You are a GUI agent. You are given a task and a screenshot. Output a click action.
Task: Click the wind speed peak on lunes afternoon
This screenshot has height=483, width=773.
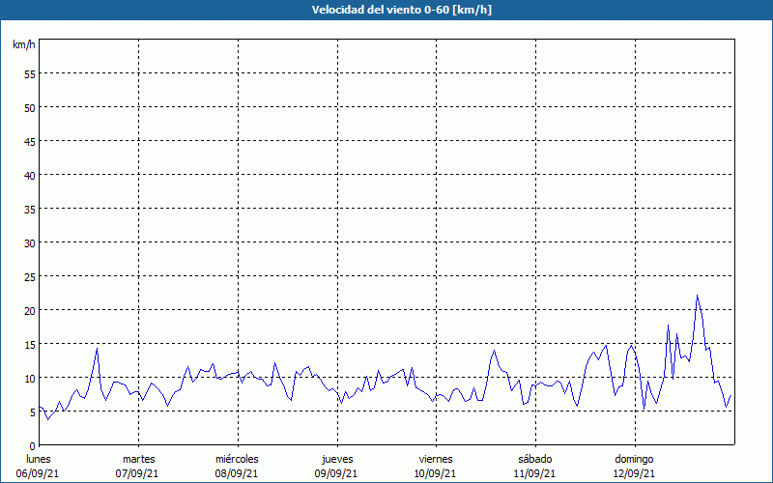tap(98, 349)
